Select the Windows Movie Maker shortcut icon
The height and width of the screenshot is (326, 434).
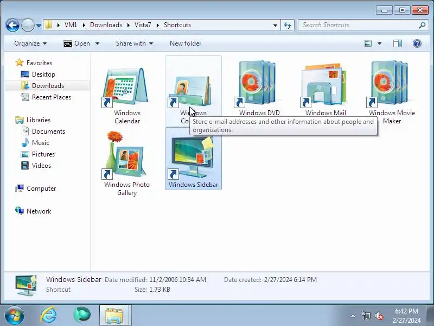(x=390, y=84)
